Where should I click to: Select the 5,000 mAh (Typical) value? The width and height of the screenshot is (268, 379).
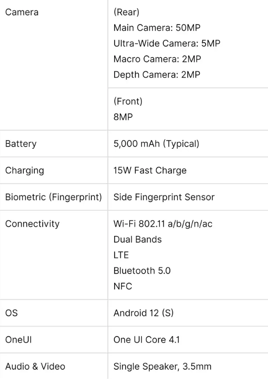point(156,144)
